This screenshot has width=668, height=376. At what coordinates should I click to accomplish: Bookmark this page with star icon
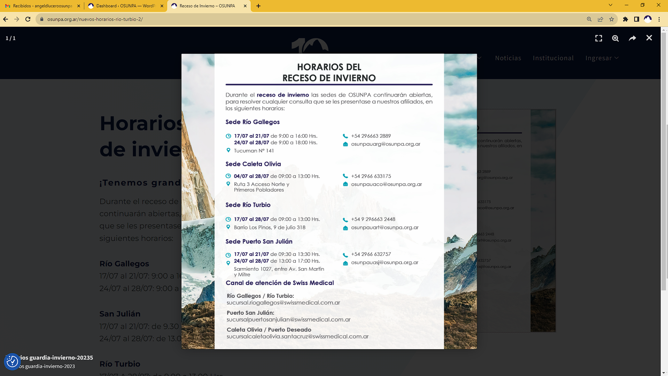coord(612,19)
